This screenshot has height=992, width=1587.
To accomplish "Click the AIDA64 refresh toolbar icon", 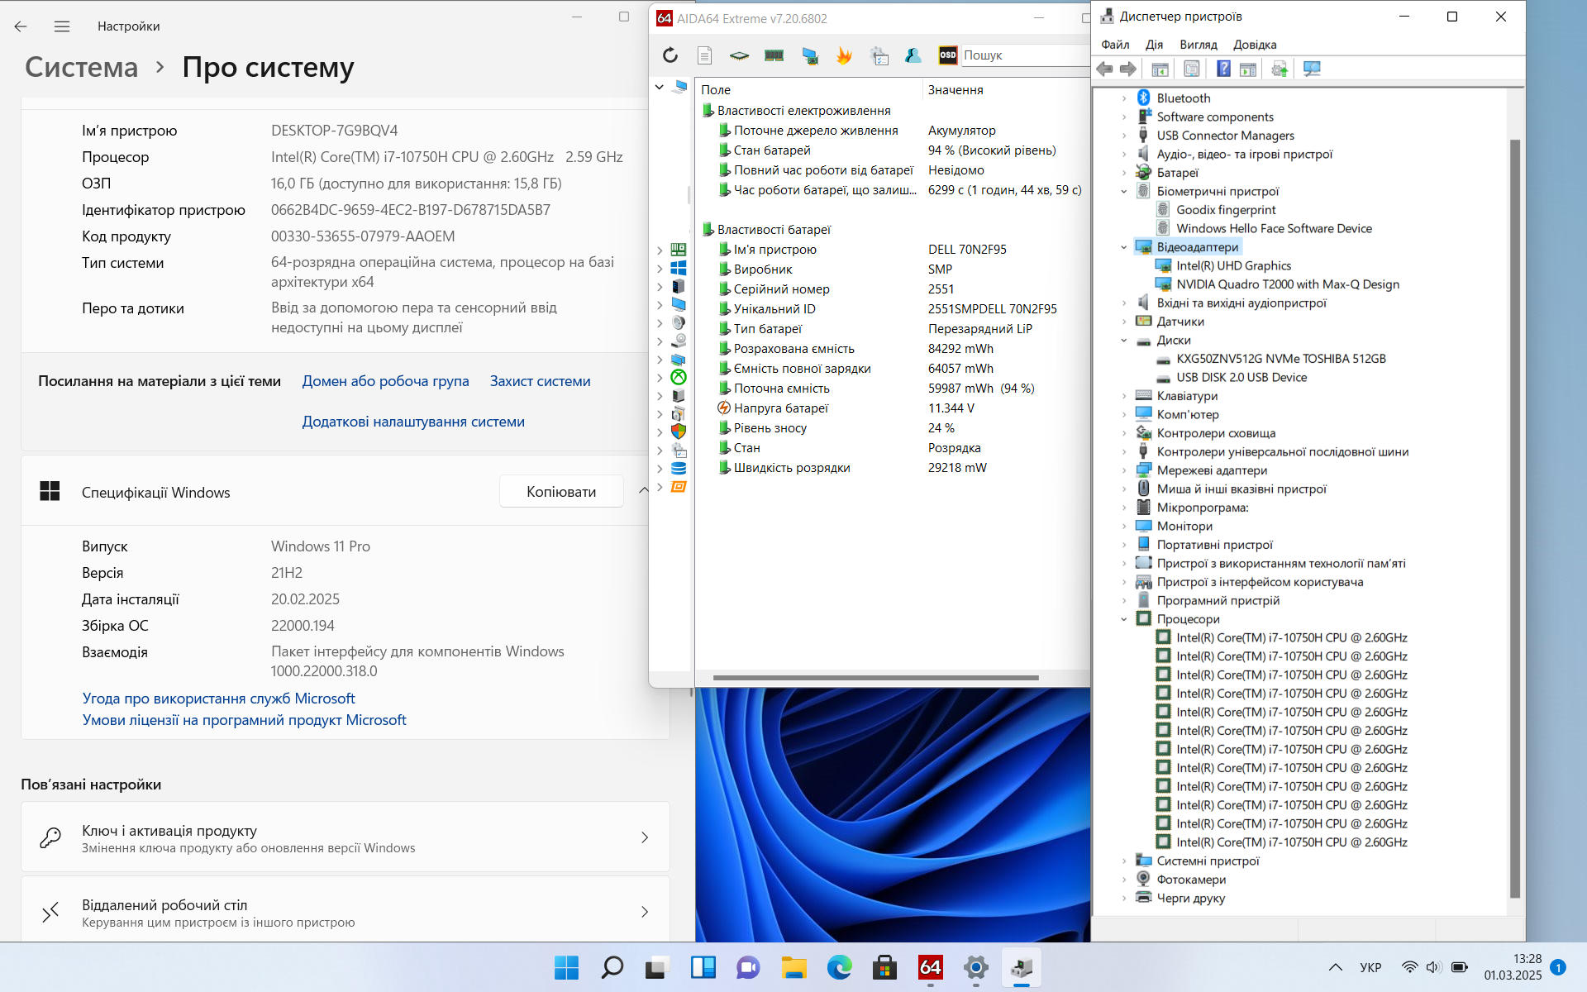I will (x=670, y=55).
